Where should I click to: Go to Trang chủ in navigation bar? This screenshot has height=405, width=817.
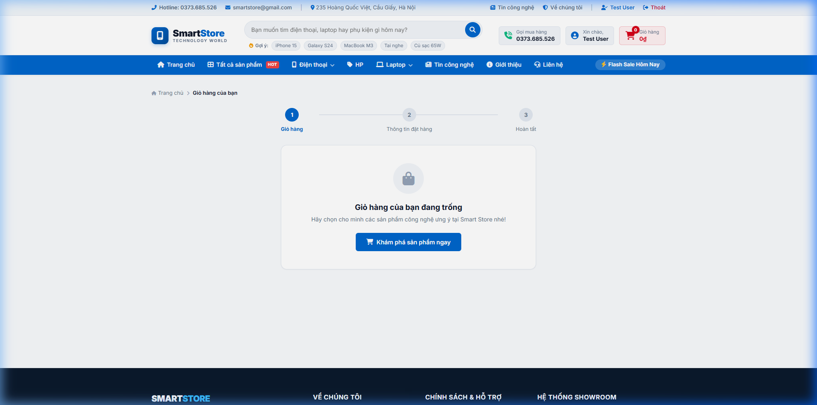tap(176, 65)
